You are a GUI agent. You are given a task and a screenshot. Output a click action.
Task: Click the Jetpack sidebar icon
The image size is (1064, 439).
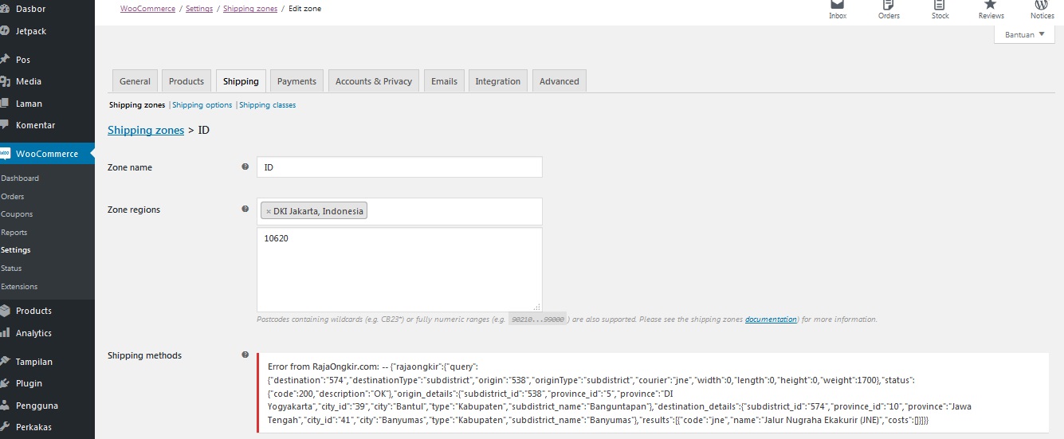coord(5,31)
